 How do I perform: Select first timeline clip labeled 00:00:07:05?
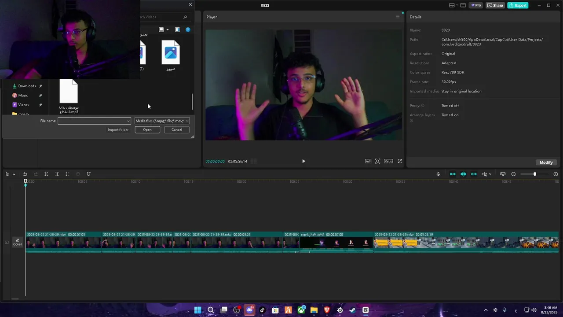tap(64, 242)
